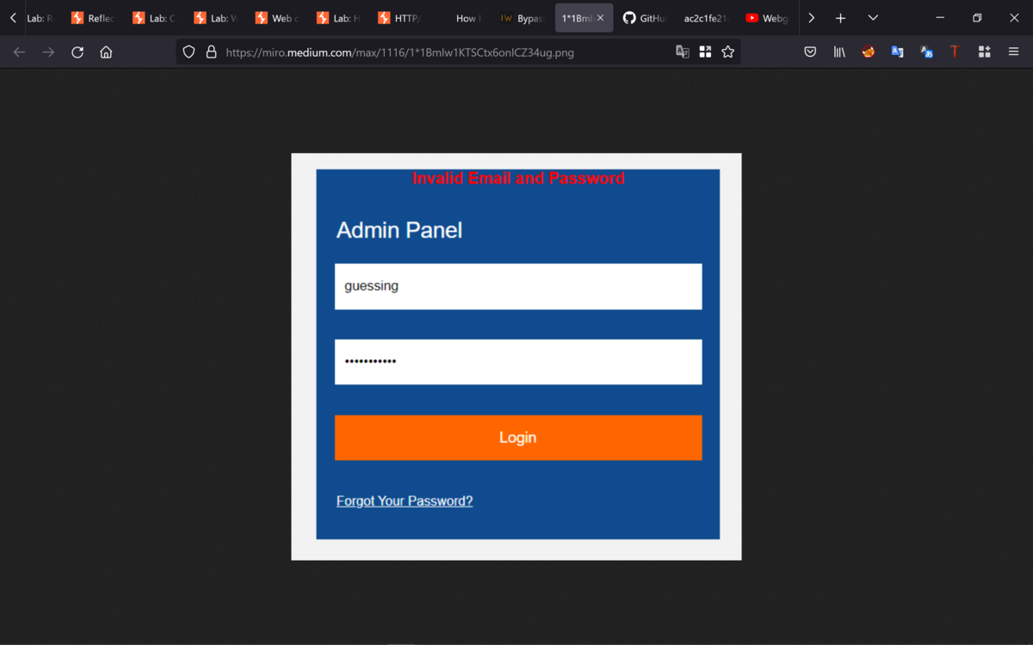The image size is (1033, 645).
Task: Open a new tab with the plus icon
Action: coord(840,18)
